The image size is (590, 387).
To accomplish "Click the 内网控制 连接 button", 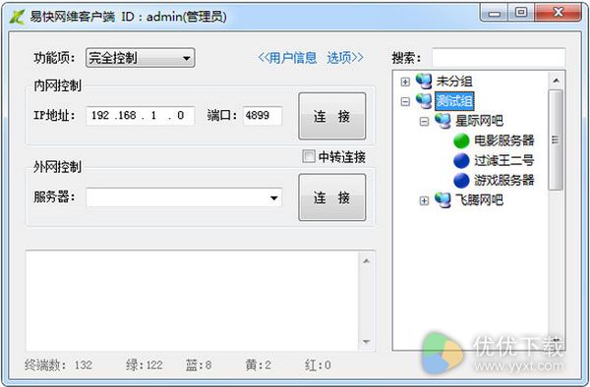I will click(332, 116).
